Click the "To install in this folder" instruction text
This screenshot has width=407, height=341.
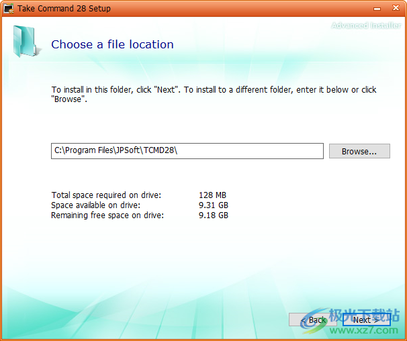click(214, 94)
